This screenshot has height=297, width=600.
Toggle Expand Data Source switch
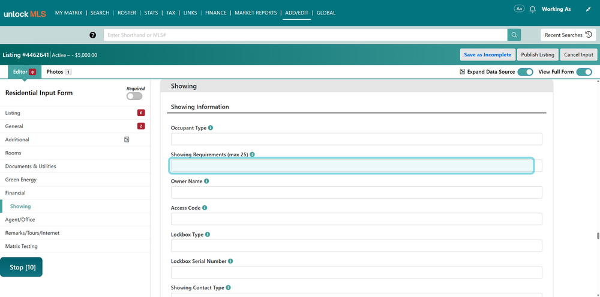click(526, 72)
